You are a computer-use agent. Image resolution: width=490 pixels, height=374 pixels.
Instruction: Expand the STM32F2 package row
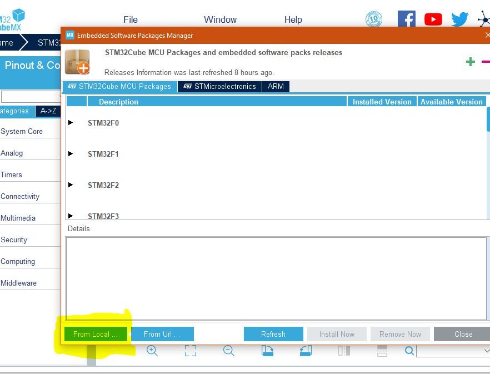click(x=71, y=185)
